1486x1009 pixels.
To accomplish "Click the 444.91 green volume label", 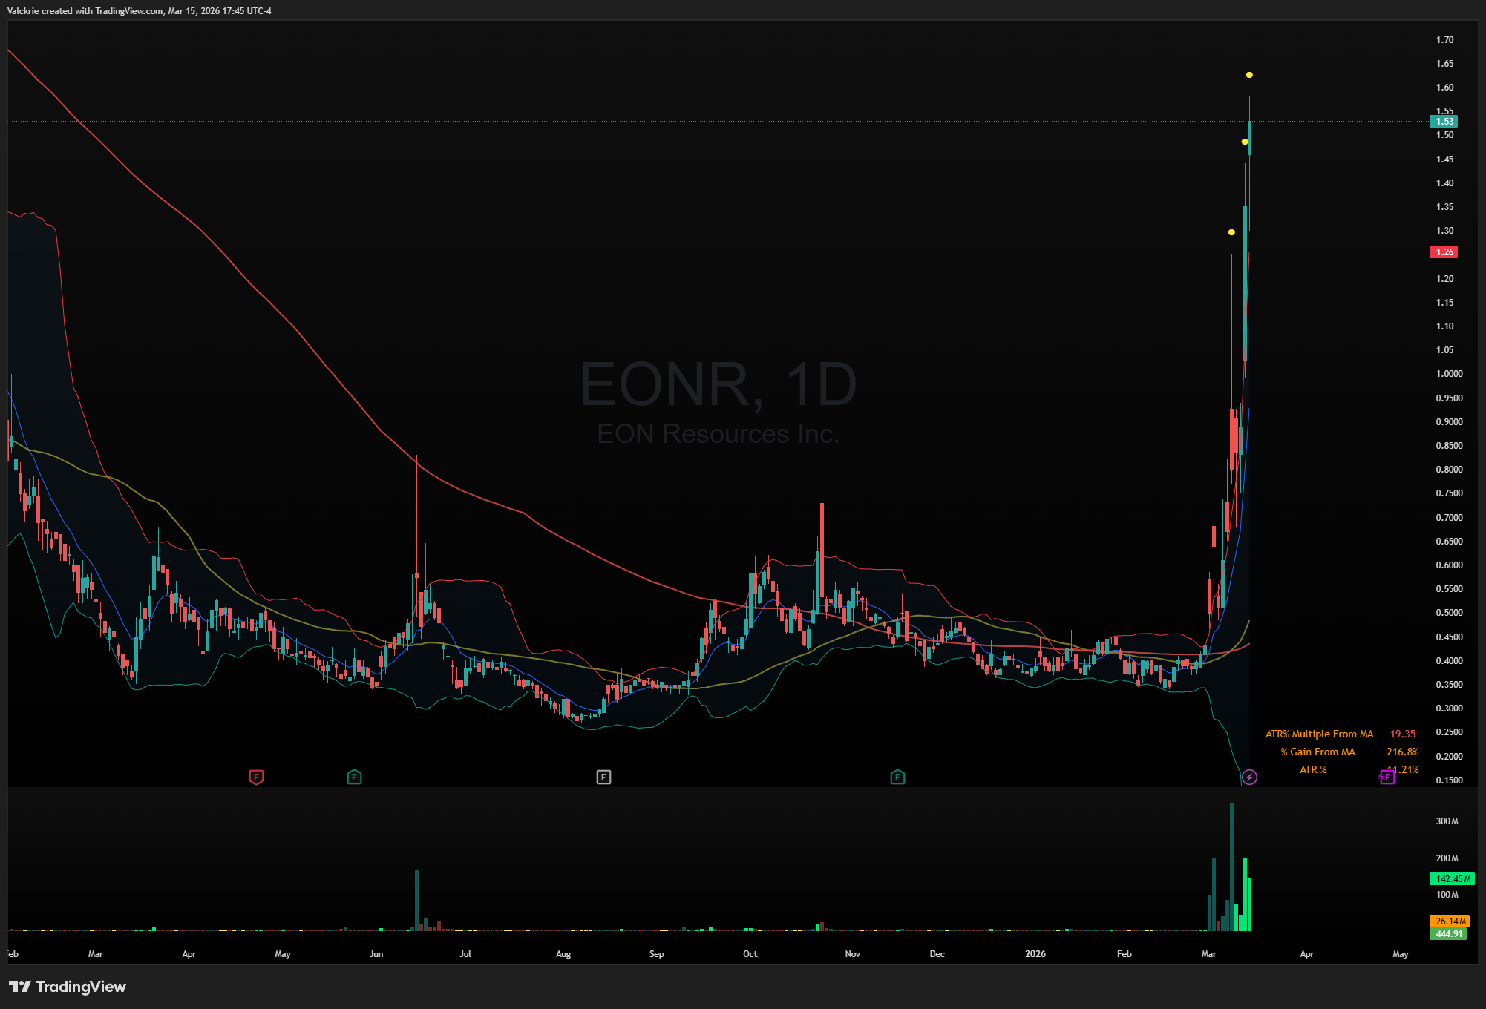I will [x=1448, y=934].
